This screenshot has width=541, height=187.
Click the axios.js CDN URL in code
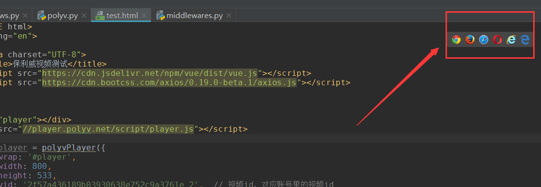pyautogui.click(x=169, y=82)
